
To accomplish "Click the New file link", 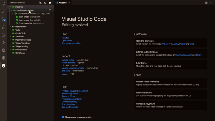I will point(65,38).
